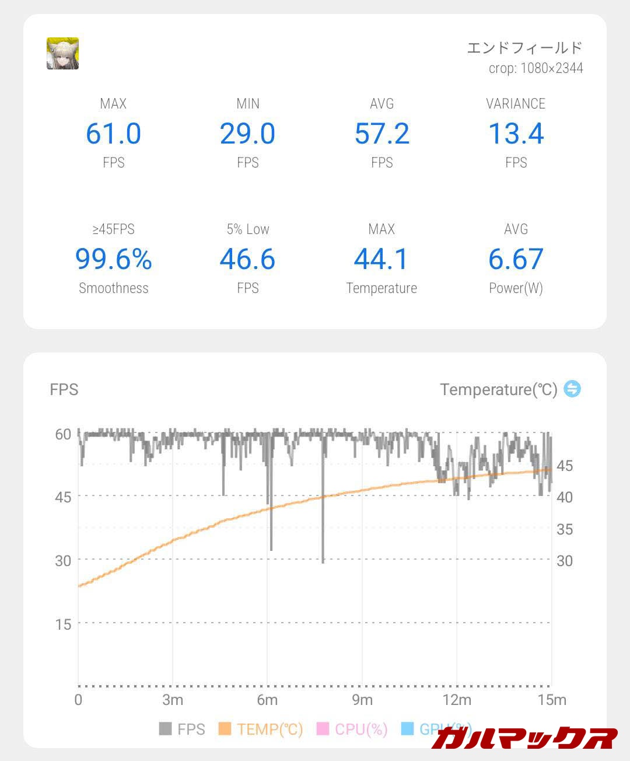Click the 9m marker on time axis
The image size is (630, 761).
pos(362,700)
